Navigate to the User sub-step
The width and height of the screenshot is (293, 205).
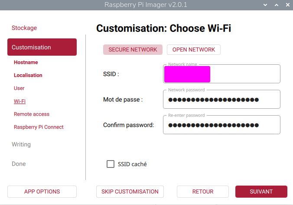[x=19, y=88]
